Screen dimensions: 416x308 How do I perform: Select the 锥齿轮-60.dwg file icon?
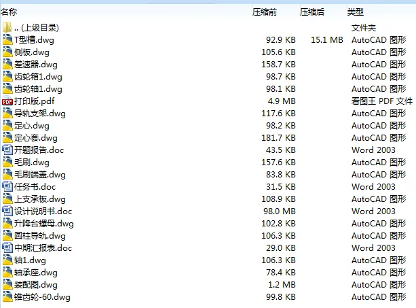point(7,297)
